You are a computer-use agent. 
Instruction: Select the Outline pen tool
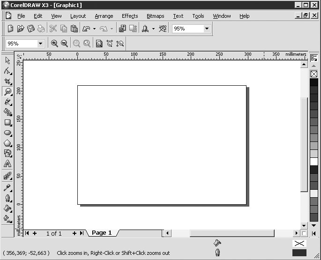pyautogui.click(x=7, y=198)
